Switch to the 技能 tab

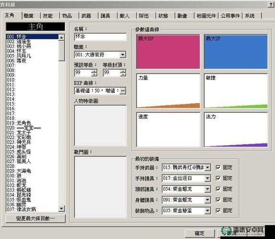coord(48,16)
